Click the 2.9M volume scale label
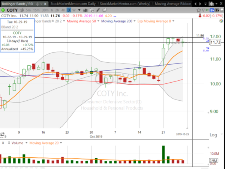Screen dimensions: 225x169 click(x=214, y=160)
